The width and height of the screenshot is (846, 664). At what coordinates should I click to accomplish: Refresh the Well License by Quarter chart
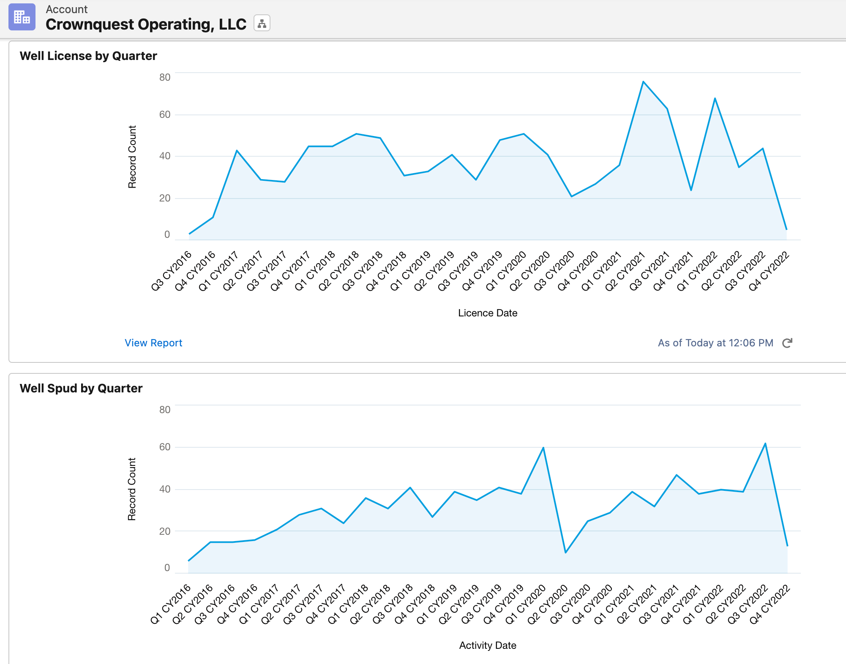[x=787, y=343]
